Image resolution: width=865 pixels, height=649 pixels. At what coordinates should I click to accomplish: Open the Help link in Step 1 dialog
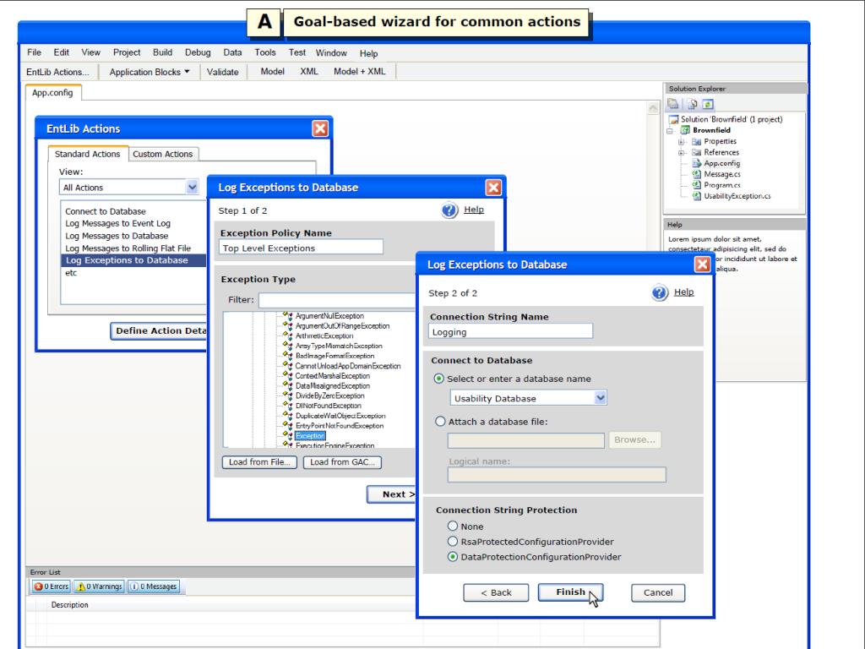point(474,210)
